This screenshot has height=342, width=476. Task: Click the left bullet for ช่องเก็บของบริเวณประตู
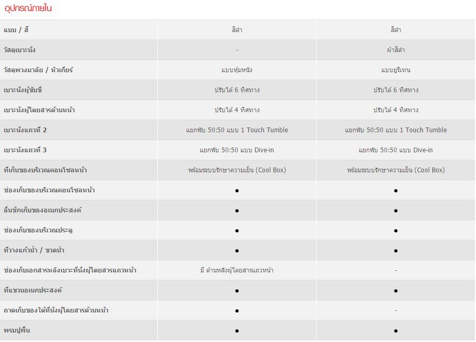tap(237, 231)
